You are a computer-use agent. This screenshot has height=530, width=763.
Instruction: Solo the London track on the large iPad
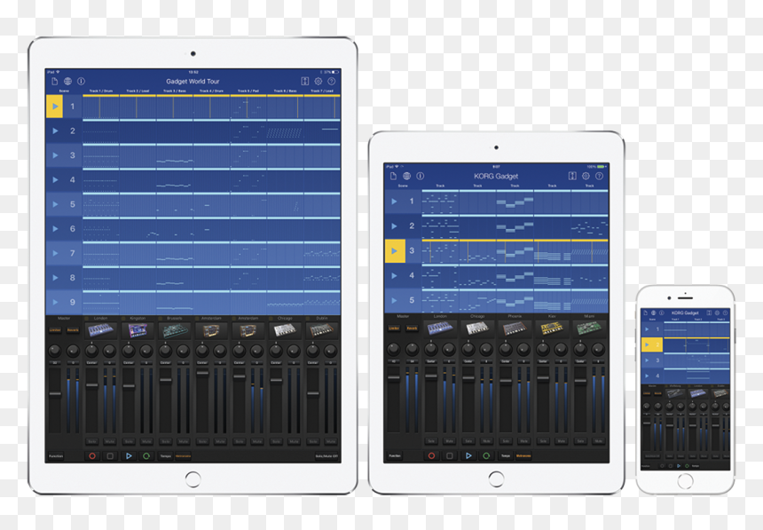pos(92,442)
